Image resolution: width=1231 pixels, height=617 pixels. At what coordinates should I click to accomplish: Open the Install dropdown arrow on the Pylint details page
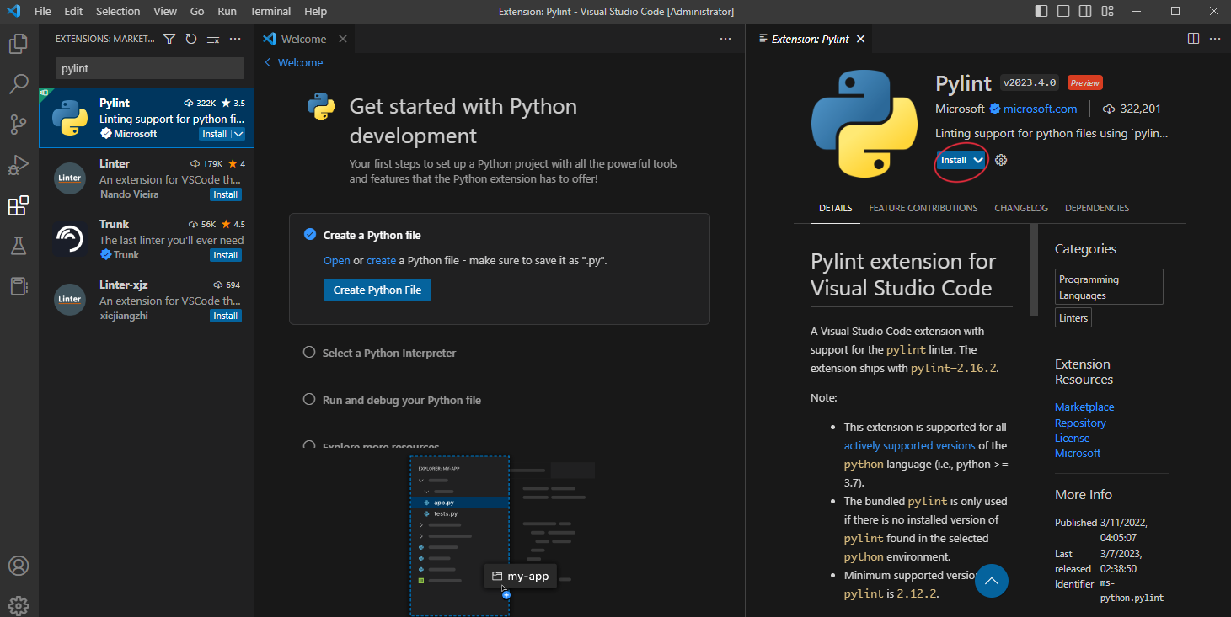click(x=978, y=160)
